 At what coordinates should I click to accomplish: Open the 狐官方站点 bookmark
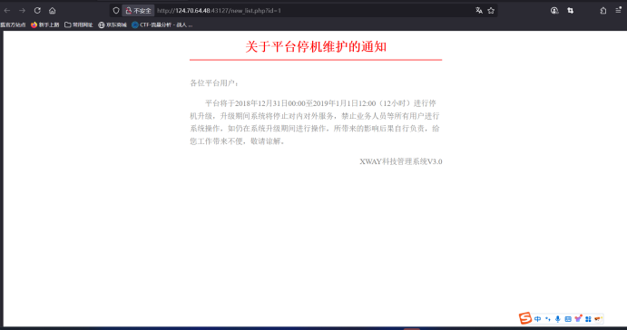13,24
